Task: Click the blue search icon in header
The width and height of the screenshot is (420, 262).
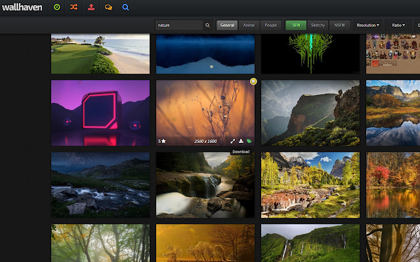Action: pos(125,7)
